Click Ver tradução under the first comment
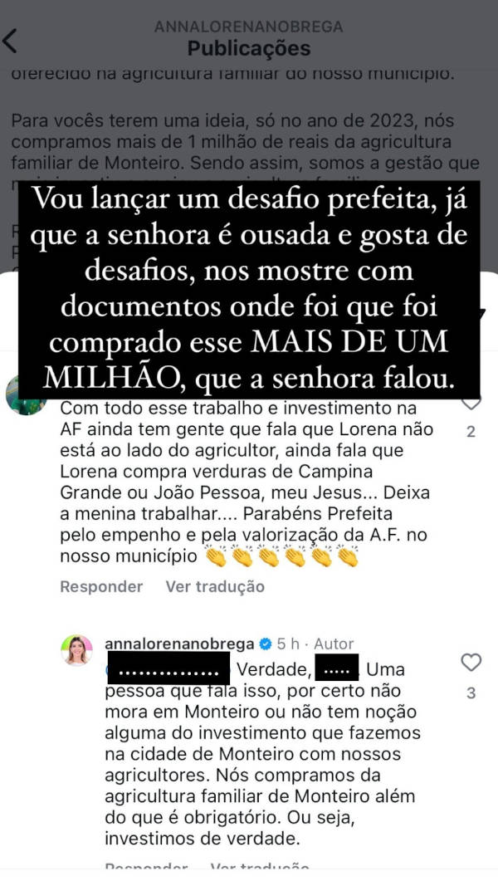The image size is (498, 886). [215, 586]
